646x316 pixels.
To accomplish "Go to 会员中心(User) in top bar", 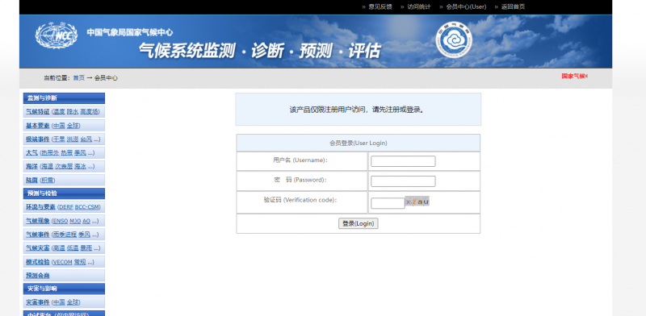I will 466,6.
